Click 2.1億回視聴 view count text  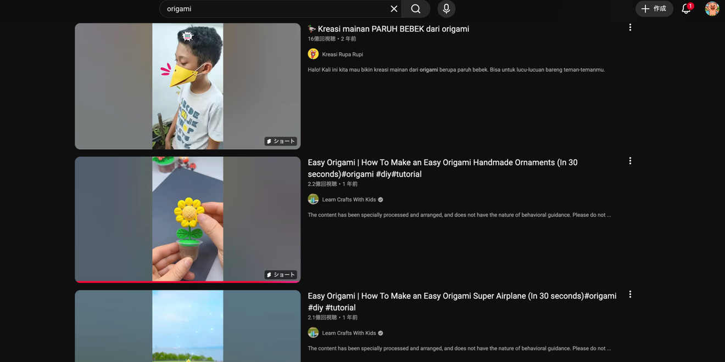click(322, 318)
